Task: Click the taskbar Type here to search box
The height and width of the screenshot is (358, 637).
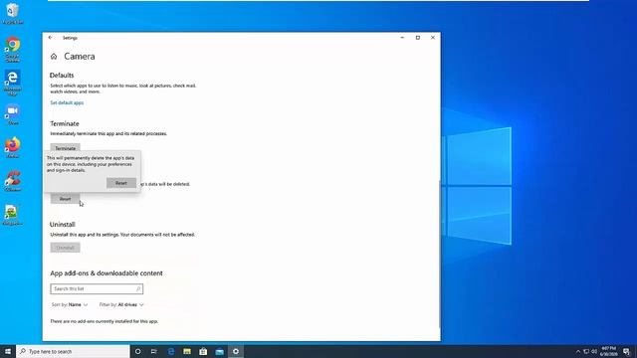Action: (73, 351)
